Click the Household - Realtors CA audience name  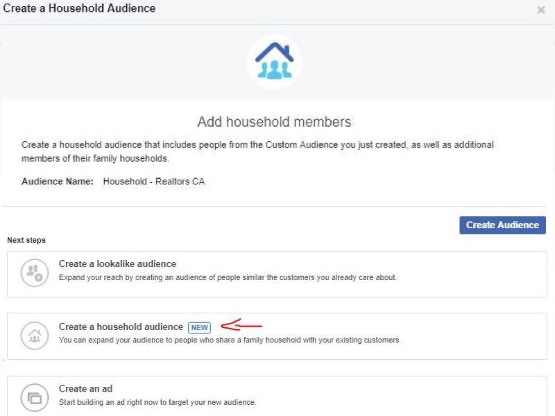[x=154, y=182]
